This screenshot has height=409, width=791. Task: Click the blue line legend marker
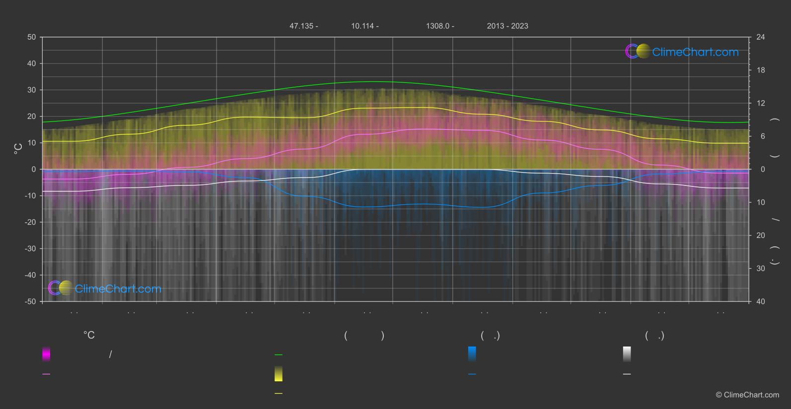coord(472,374)
